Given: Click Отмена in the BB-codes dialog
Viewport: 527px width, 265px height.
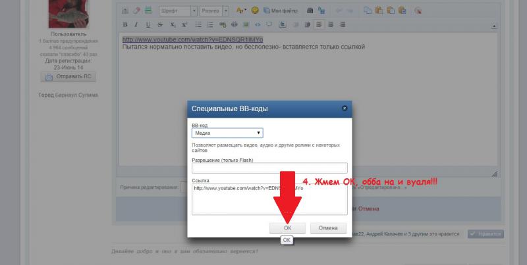Looking at the screenshot, I should (328, 228).
